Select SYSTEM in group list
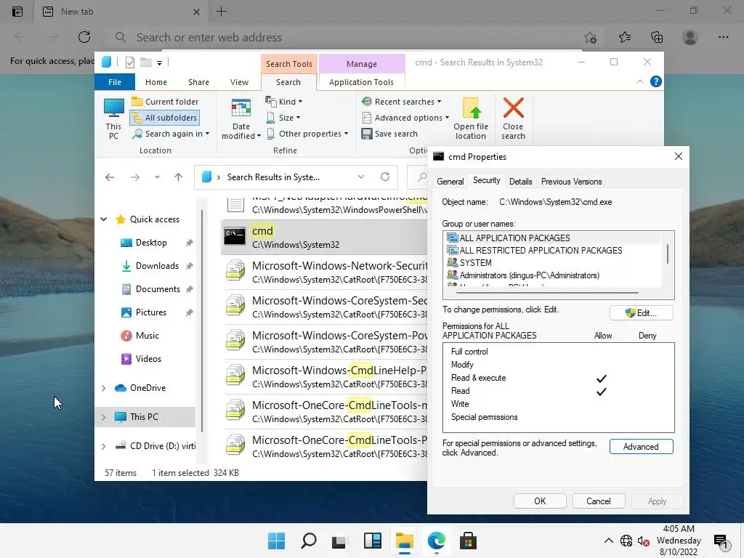This screenshot has width=744, height=558. pyautogui.click(x=475, y=262)
